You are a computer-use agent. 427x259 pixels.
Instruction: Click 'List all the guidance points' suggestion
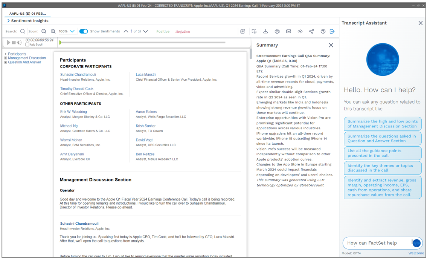(382, 153)
